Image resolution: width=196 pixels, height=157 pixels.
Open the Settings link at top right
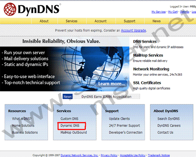(x=185, y=12)
